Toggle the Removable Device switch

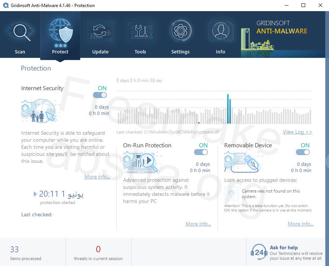[303, 152]
